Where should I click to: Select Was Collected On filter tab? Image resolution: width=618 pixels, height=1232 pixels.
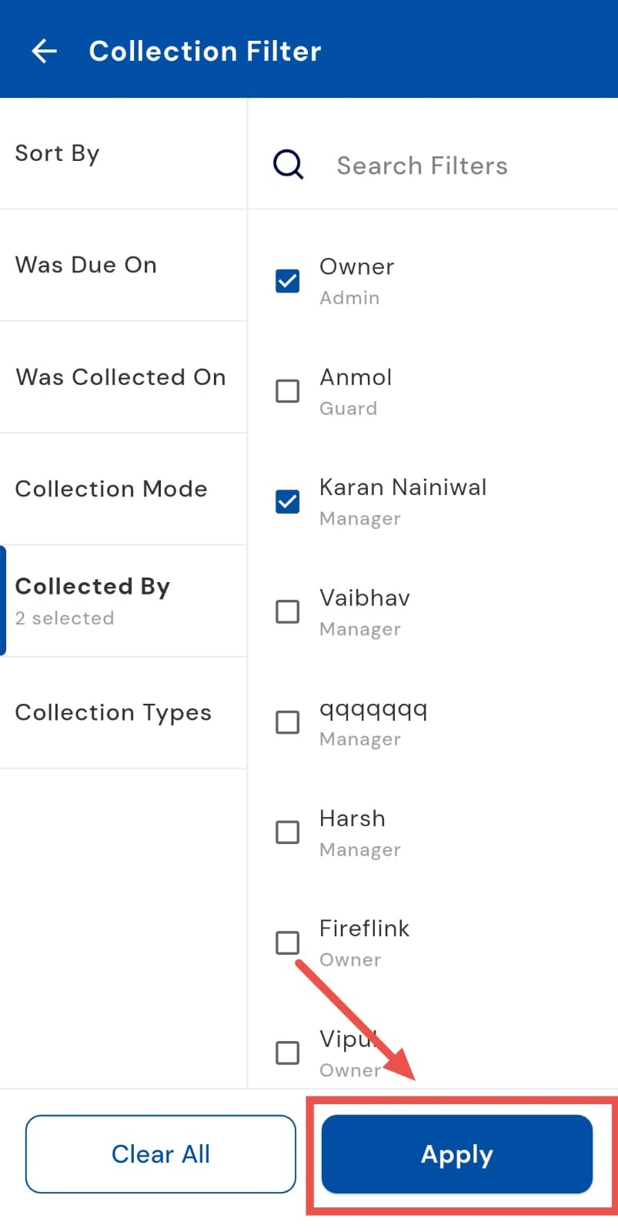click(x=123, y=377)
